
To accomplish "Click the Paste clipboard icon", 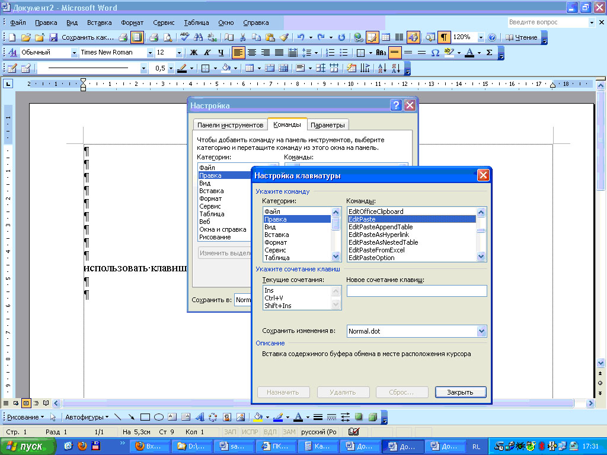I will tap(270, 37).
